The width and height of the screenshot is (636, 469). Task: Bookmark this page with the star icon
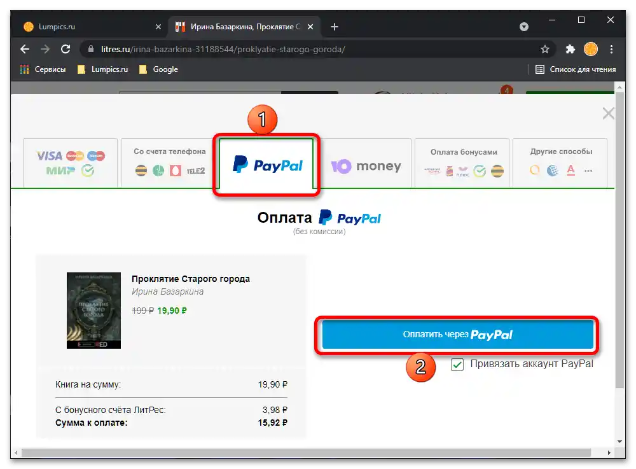click(x=545, y=49)
